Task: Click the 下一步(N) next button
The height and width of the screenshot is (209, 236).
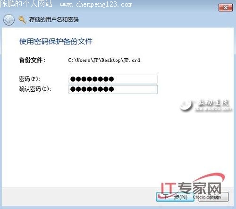Action: point(175,197)
